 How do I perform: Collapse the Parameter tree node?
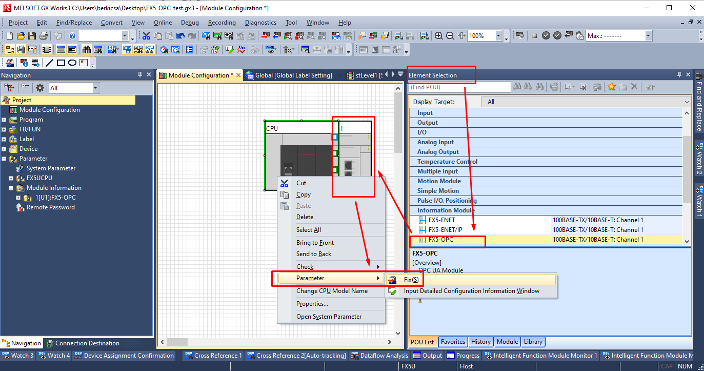(4, 159)
